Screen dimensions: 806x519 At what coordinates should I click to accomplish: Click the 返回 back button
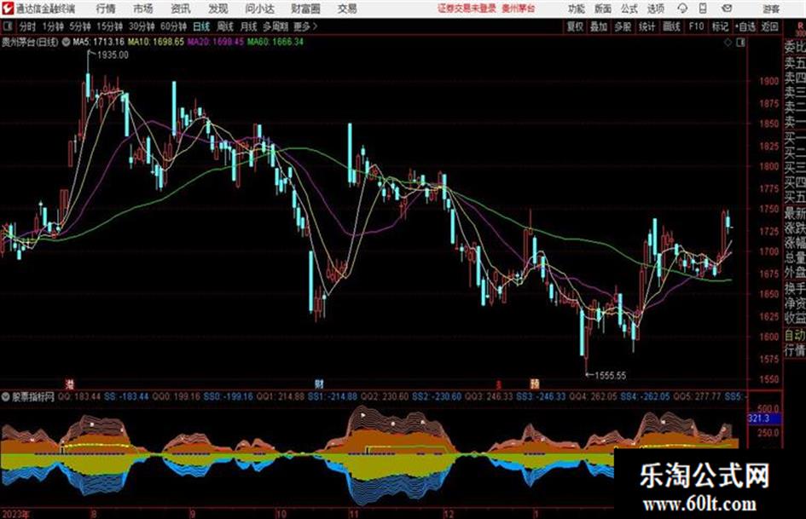(x=769, y=26)
